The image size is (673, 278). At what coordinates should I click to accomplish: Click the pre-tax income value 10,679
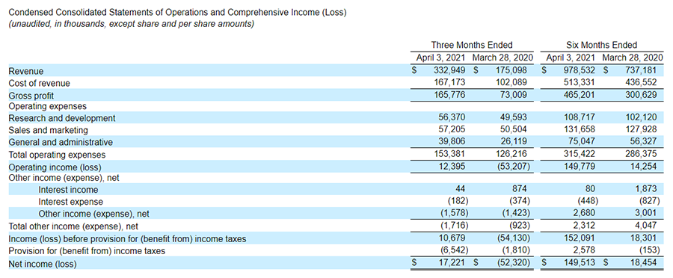click(x=452, y=238)
